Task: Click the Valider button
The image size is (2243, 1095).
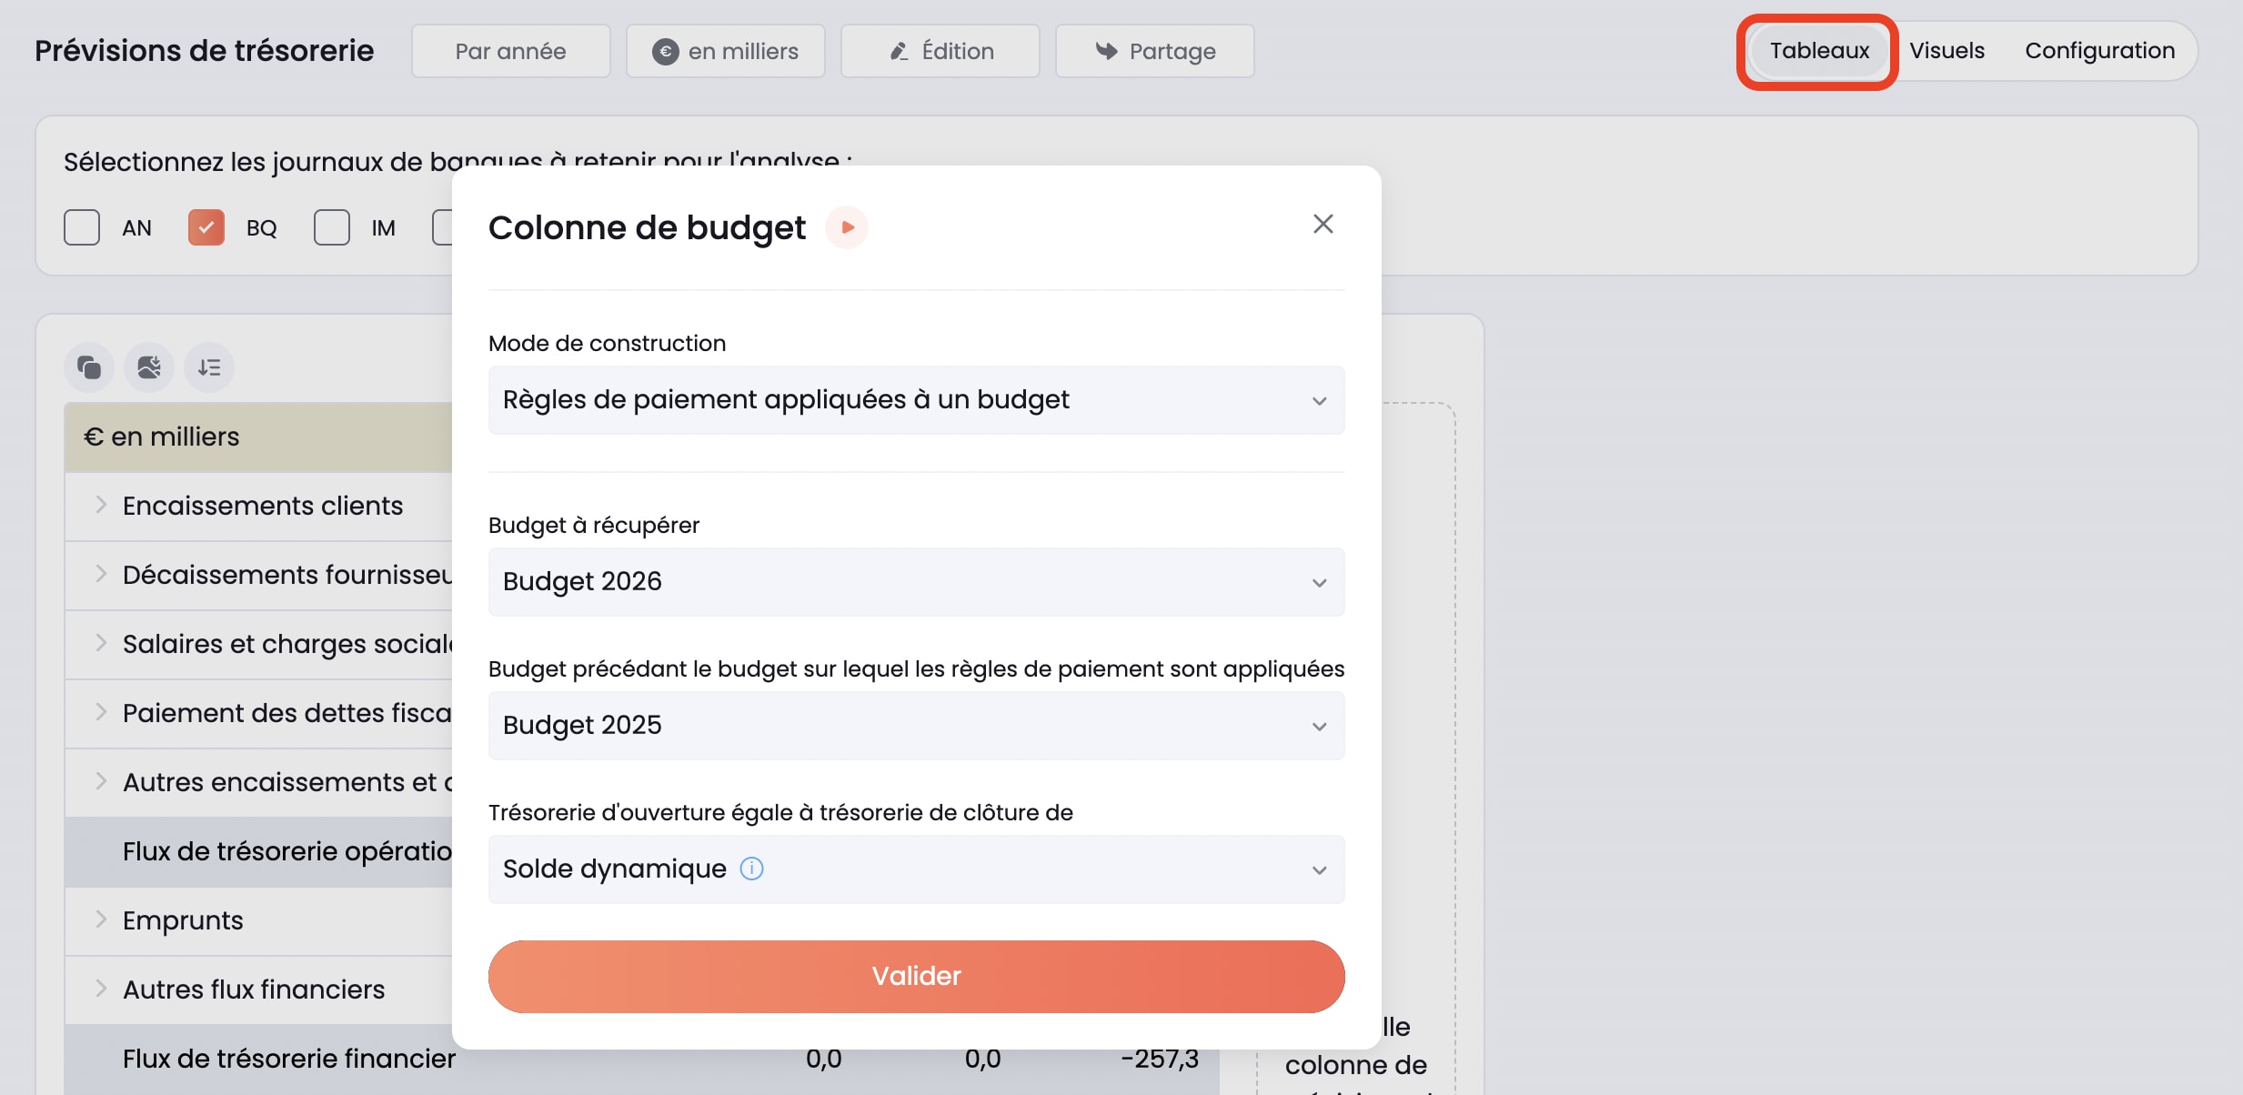Action: click(916, 976)
